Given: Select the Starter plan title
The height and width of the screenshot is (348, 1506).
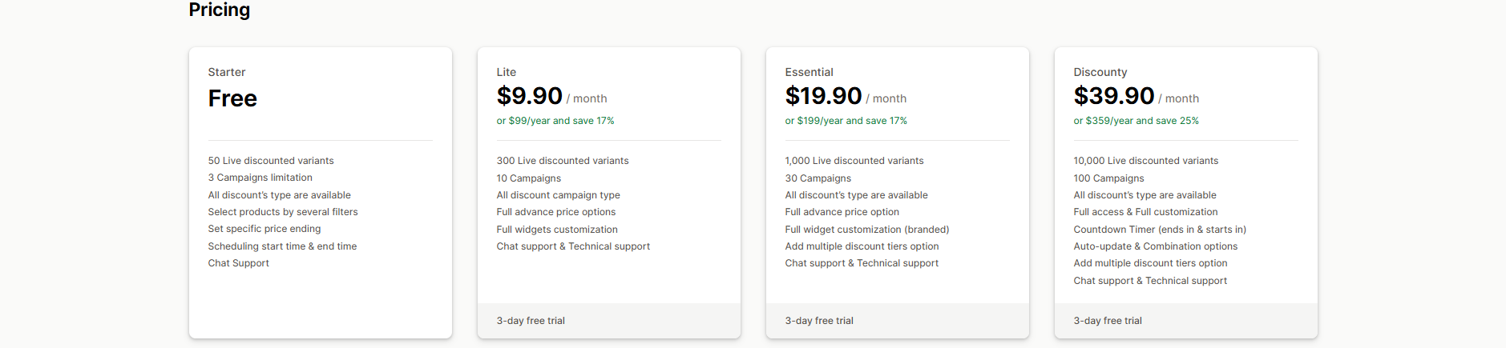Looking at the screenshot, I should click(227, 72).
